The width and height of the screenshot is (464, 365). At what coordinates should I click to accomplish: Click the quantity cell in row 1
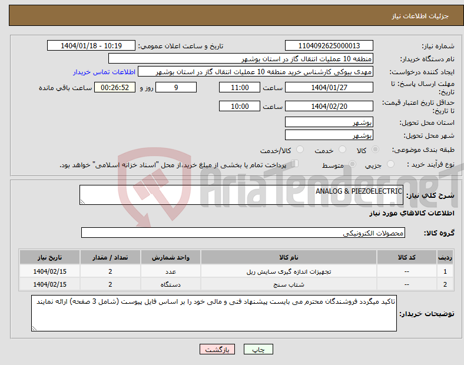point(110,271)
